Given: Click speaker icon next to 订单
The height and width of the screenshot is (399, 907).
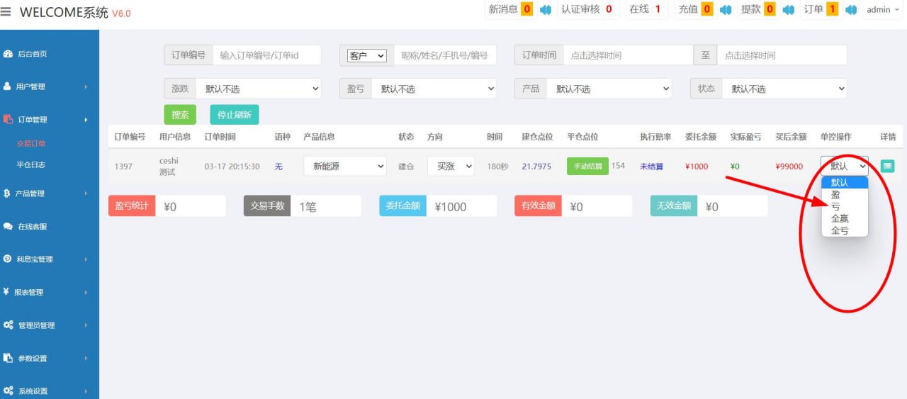Looking at the screenshot, I should (x=851, y=10).
